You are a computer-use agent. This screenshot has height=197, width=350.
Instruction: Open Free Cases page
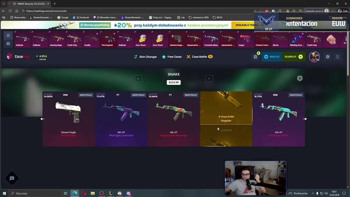[172, 57]
